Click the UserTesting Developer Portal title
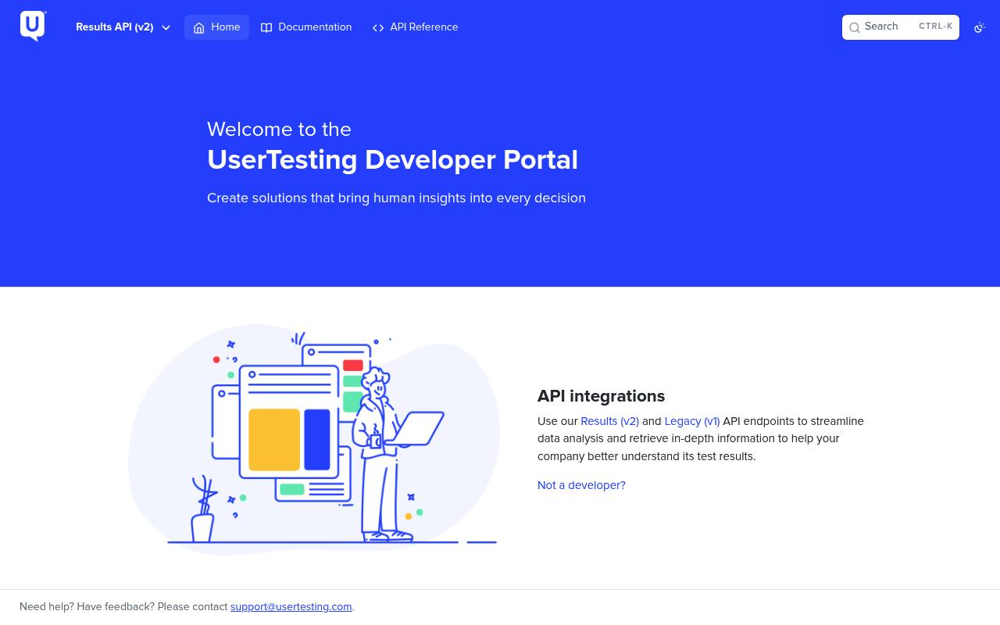Viewport: 1000px width, 625px height. 392,160
